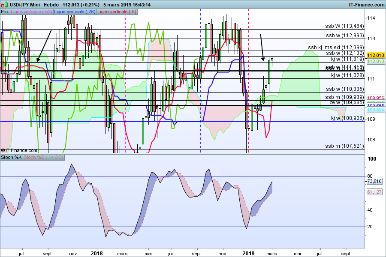Image resolution: width=386 pixels, height=257 pixels.
Task: Click the 2019 label on time axis
Action: [x=249, y=254]
